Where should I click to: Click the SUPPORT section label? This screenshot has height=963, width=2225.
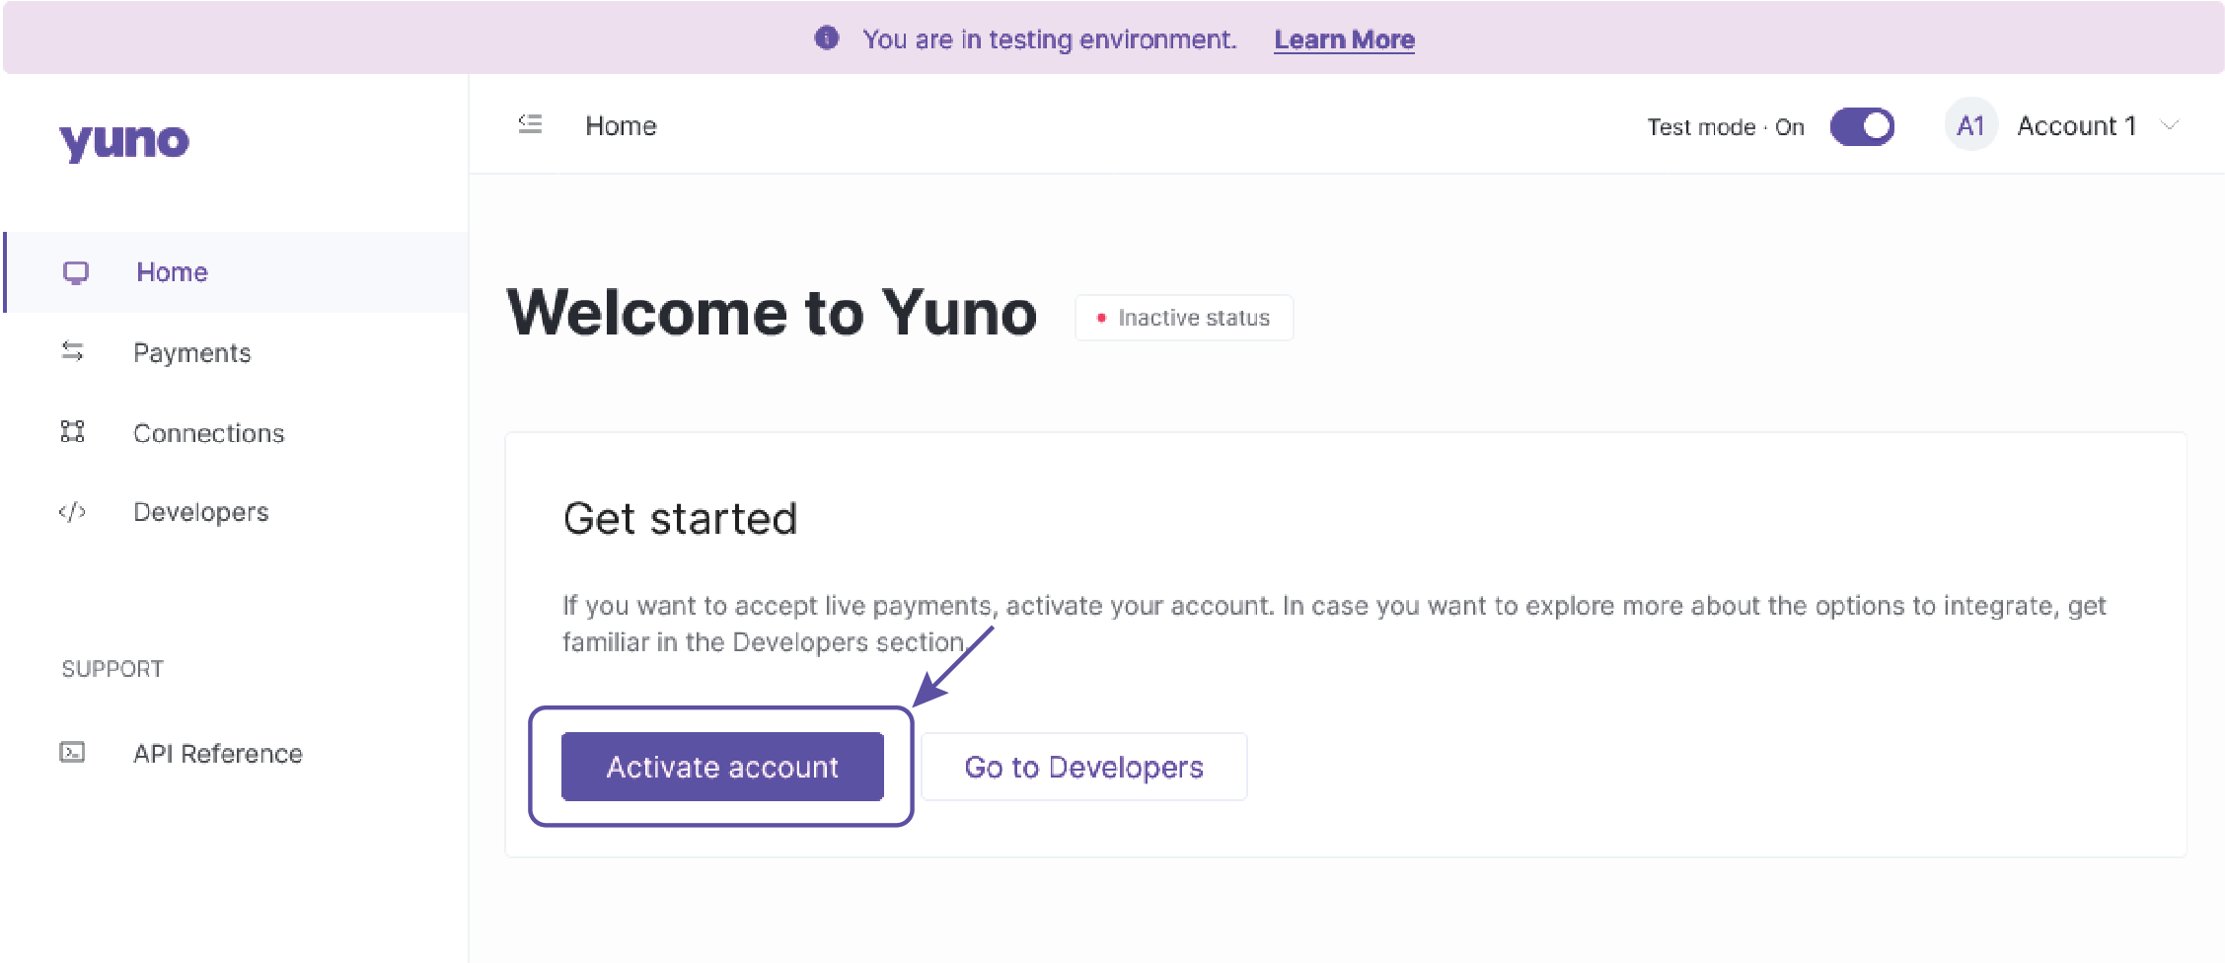112,669
